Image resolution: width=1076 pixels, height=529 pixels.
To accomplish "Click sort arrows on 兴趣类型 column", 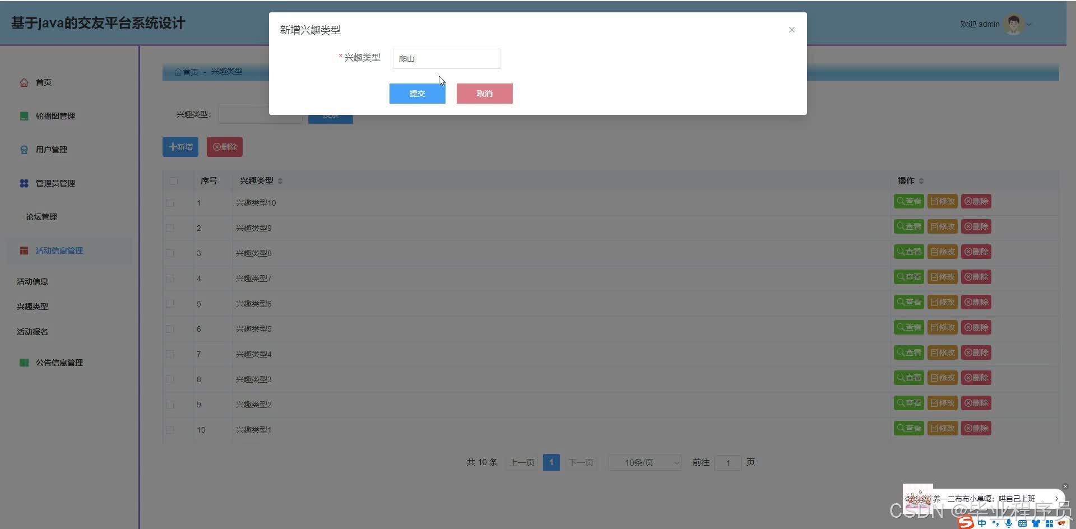I will point(280,180).
